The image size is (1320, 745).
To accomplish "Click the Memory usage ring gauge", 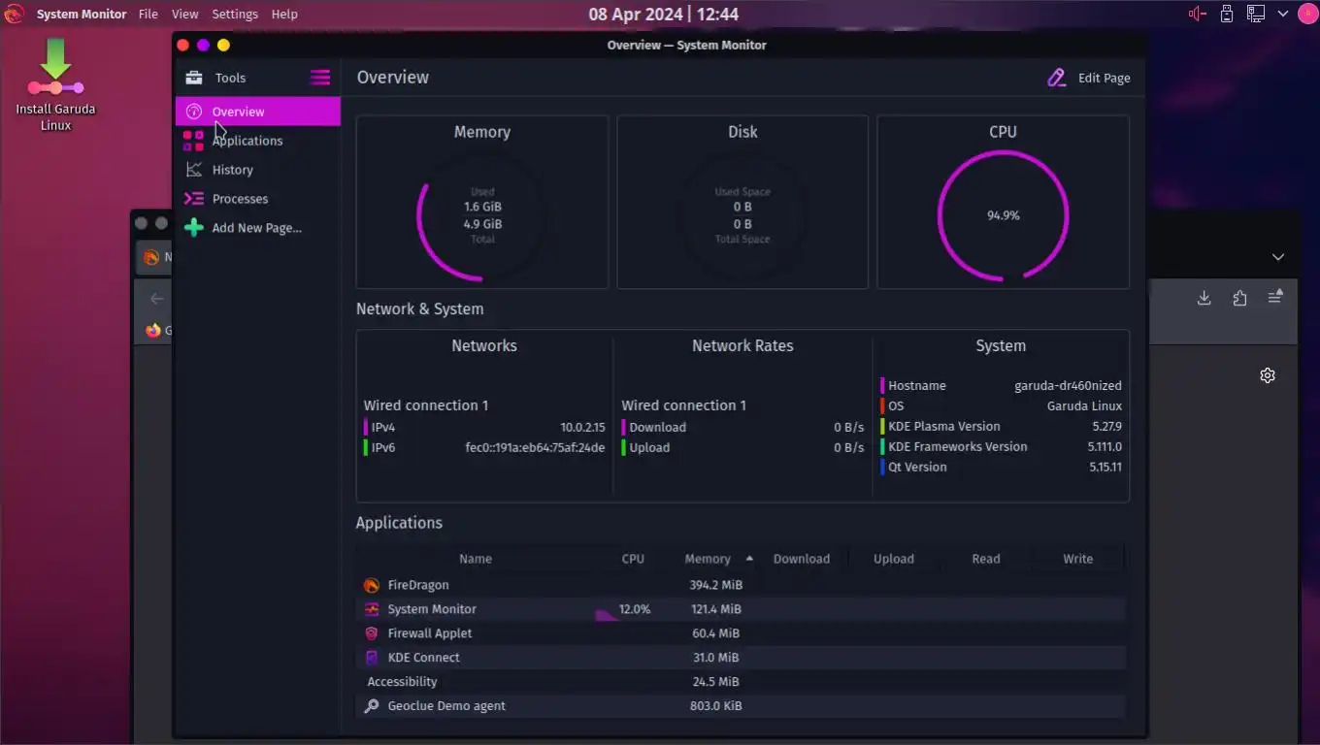I will point(482,215).
